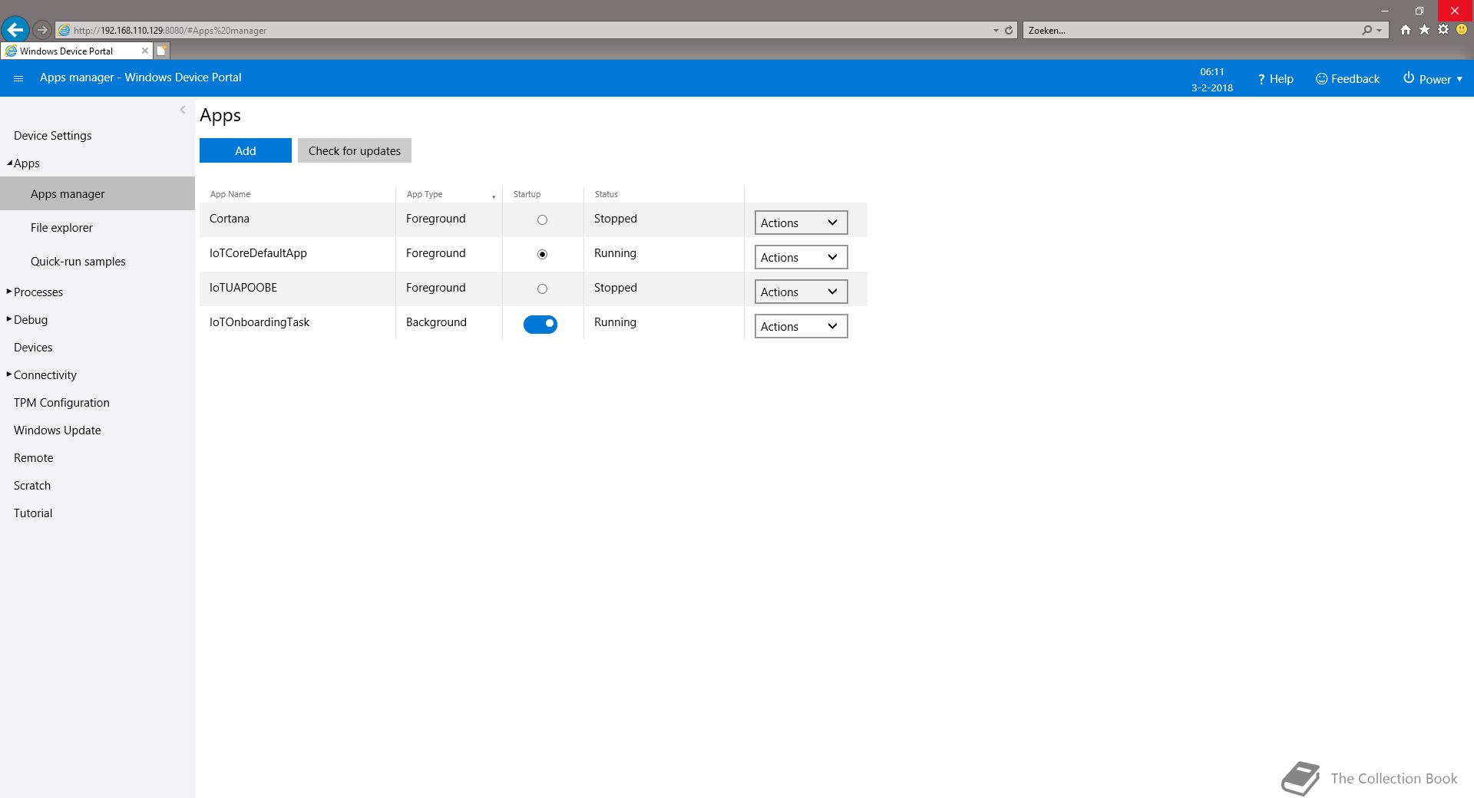Refresh the page with the reload icon
This screenshot has width=1474, height=798.
[1009, 30]
